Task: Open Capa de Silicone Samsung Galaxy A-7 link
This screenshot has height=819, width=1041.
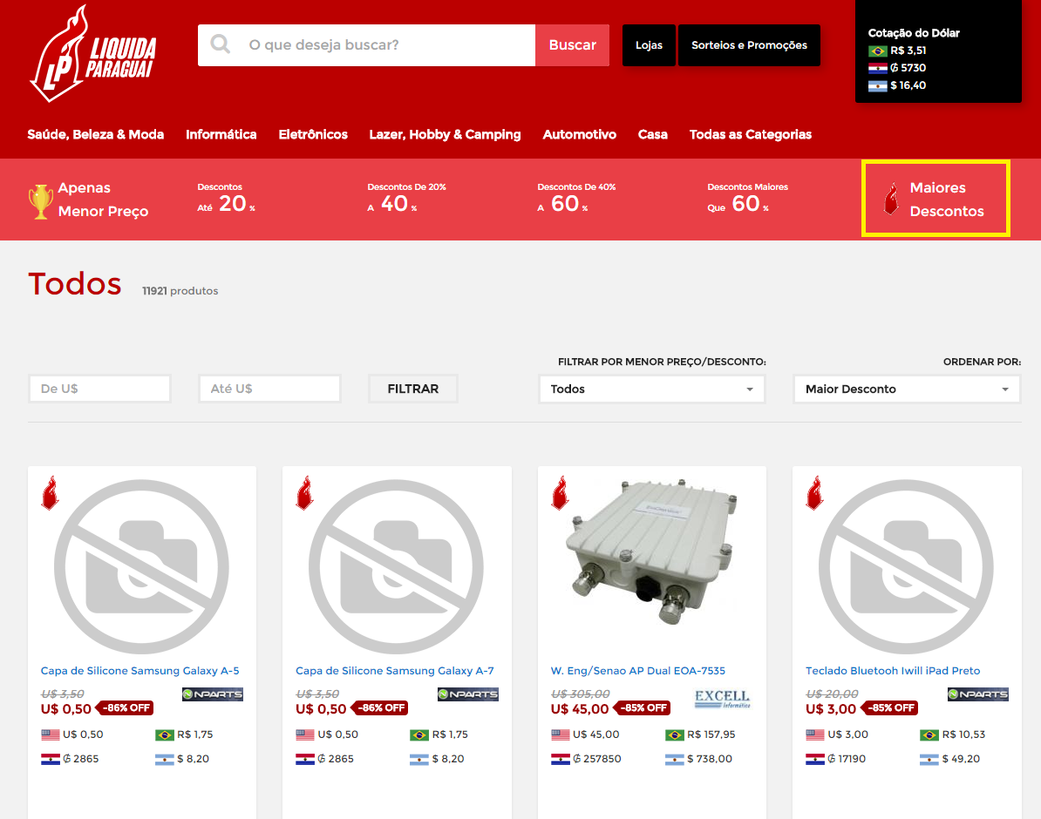Action: click(x=394, y=671)
